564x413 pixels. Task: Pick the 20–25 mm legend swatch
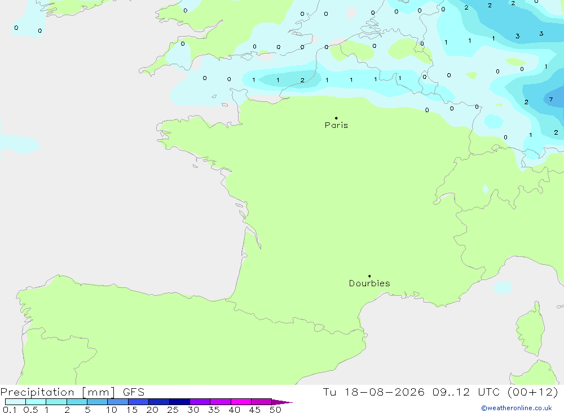[159, 402]
